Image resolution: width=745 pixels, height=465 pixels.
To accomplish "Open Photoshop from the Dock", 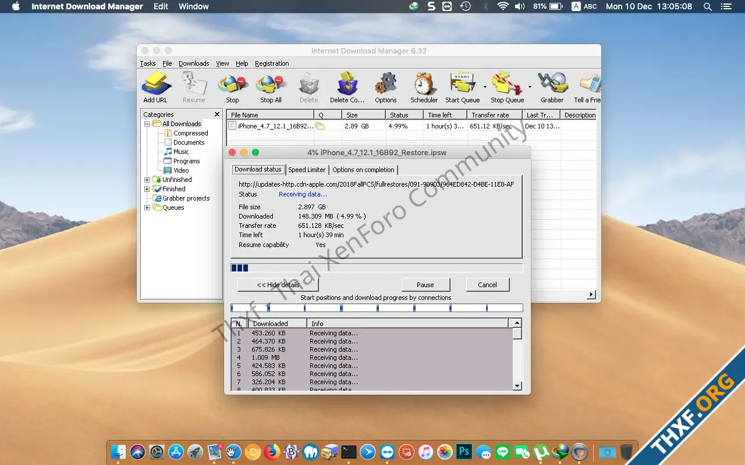I will pyautogui.click(x=464, y=452).
